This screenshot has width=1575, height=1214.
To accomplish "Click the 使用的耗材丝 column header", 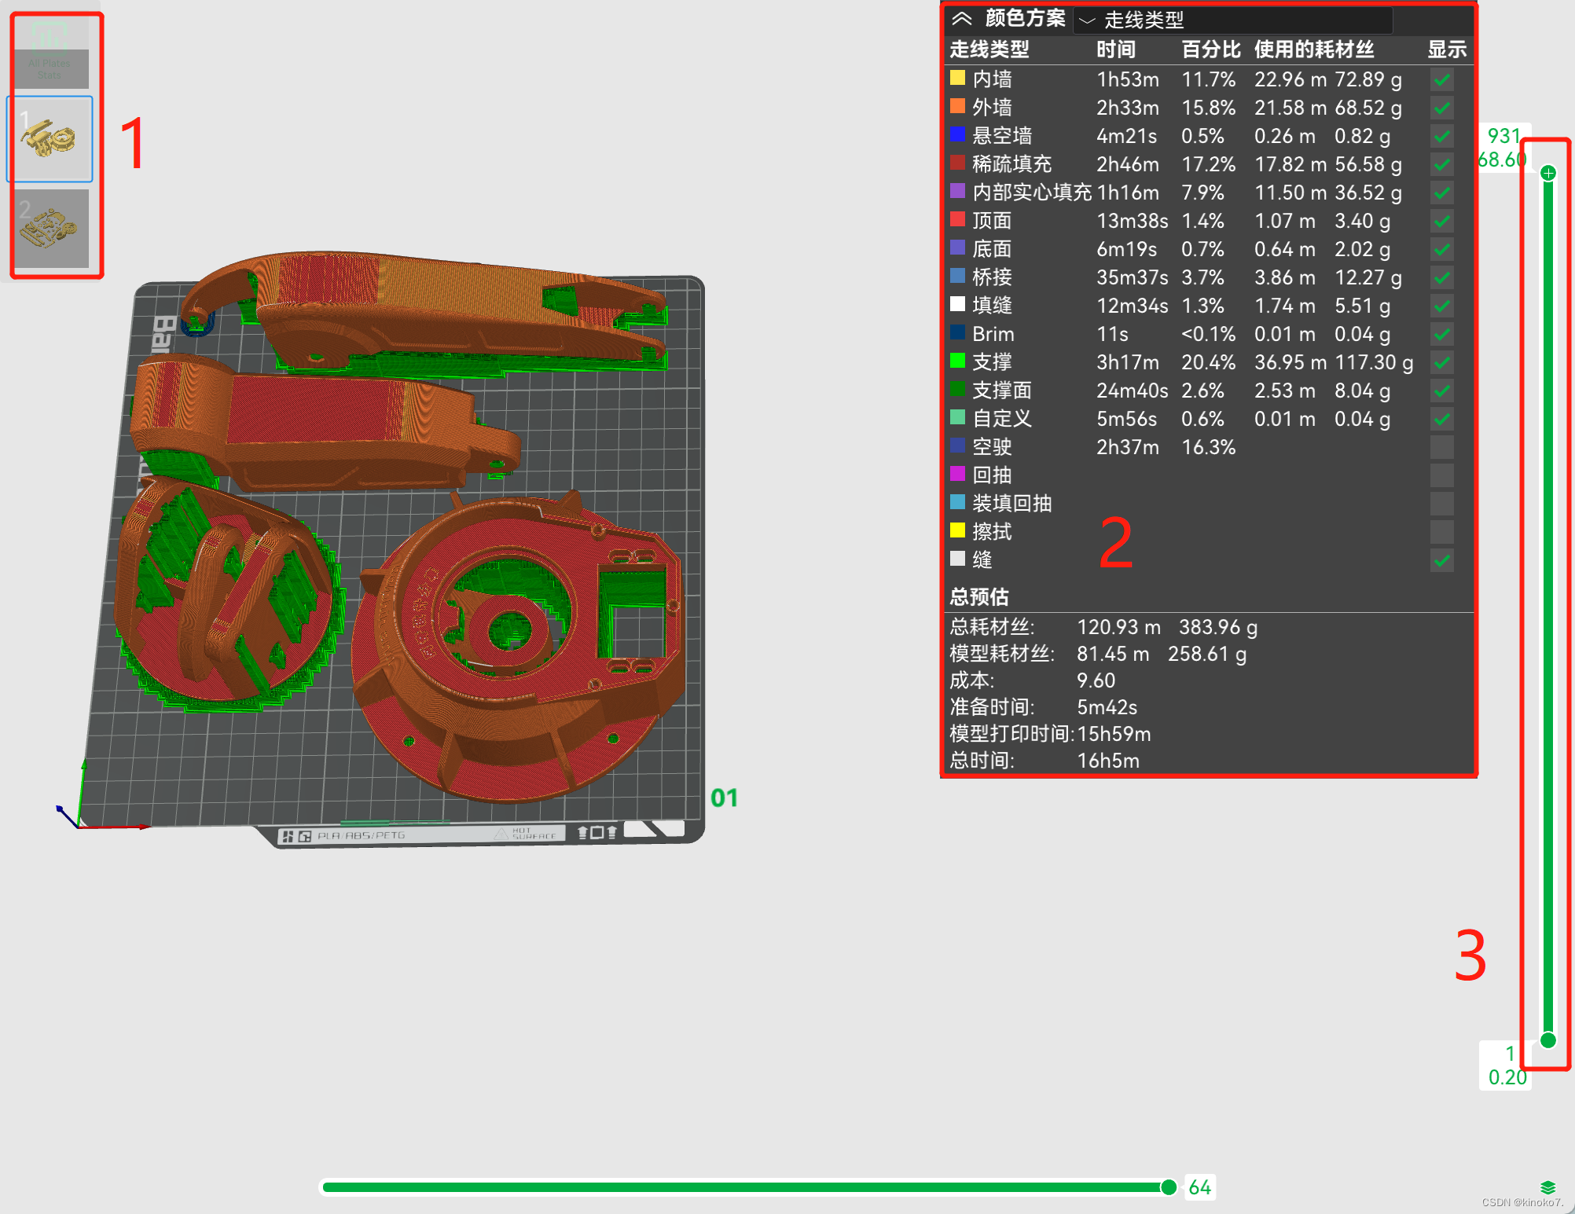I will 1313,50.
